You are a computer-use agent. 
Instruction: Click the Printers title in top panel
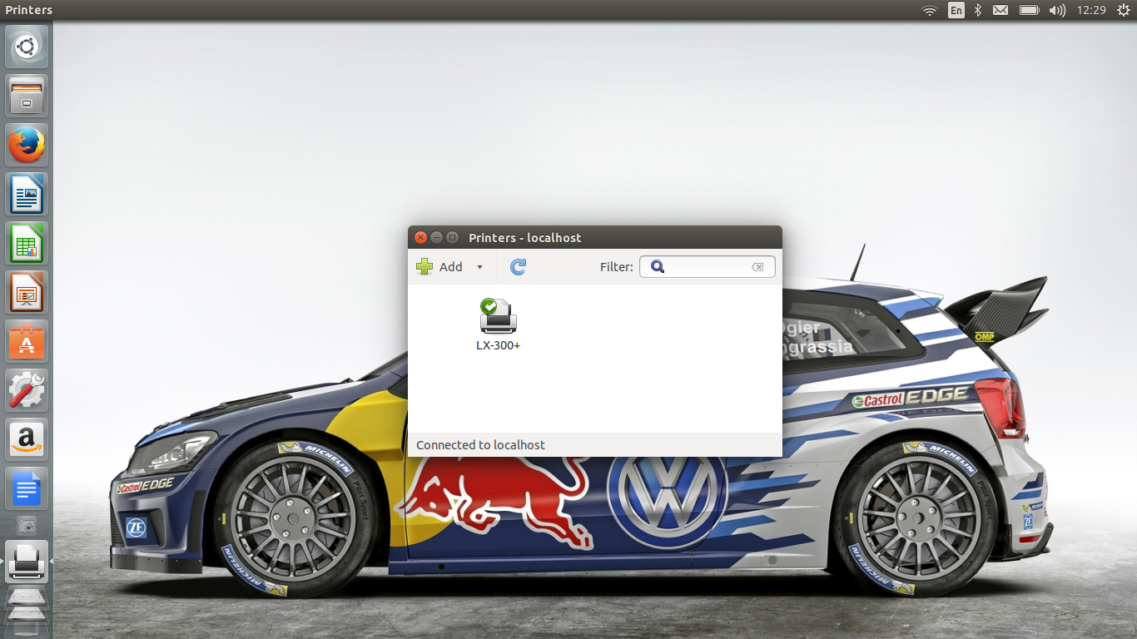pyautogui.click(x=29, y=10)
